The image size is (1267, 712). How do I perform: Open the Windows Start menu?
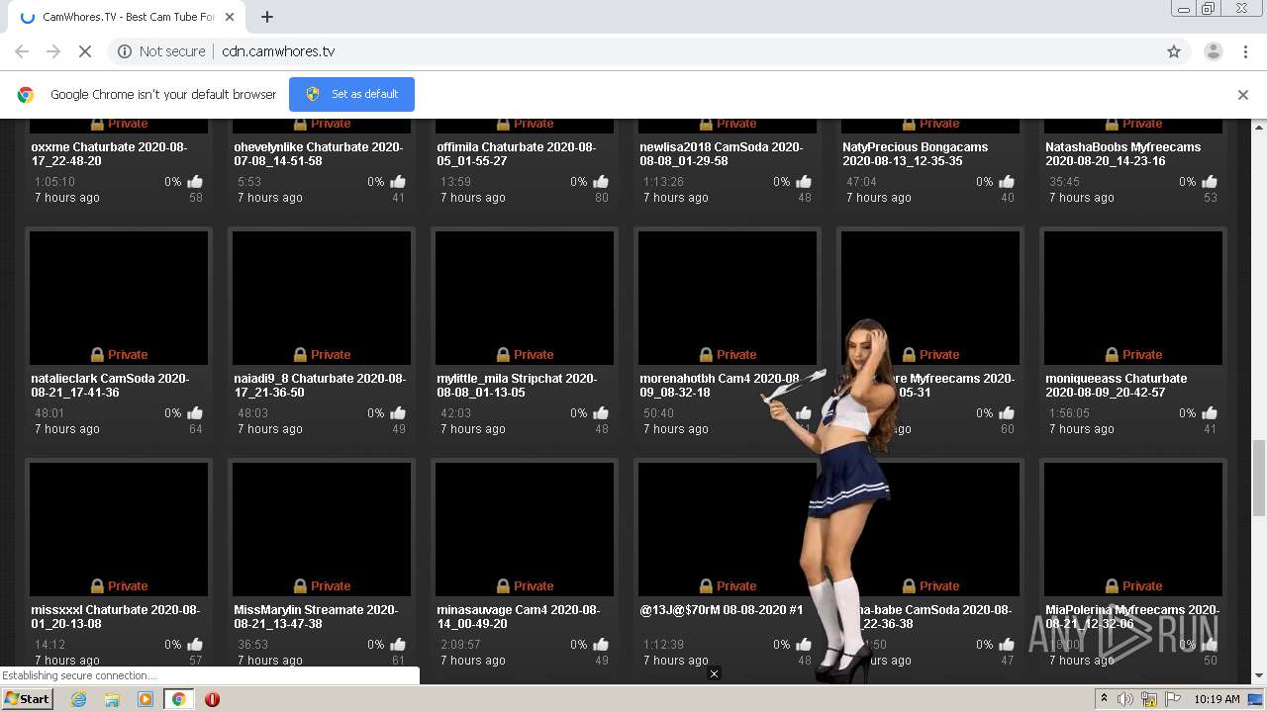click(x=28, y=699)
